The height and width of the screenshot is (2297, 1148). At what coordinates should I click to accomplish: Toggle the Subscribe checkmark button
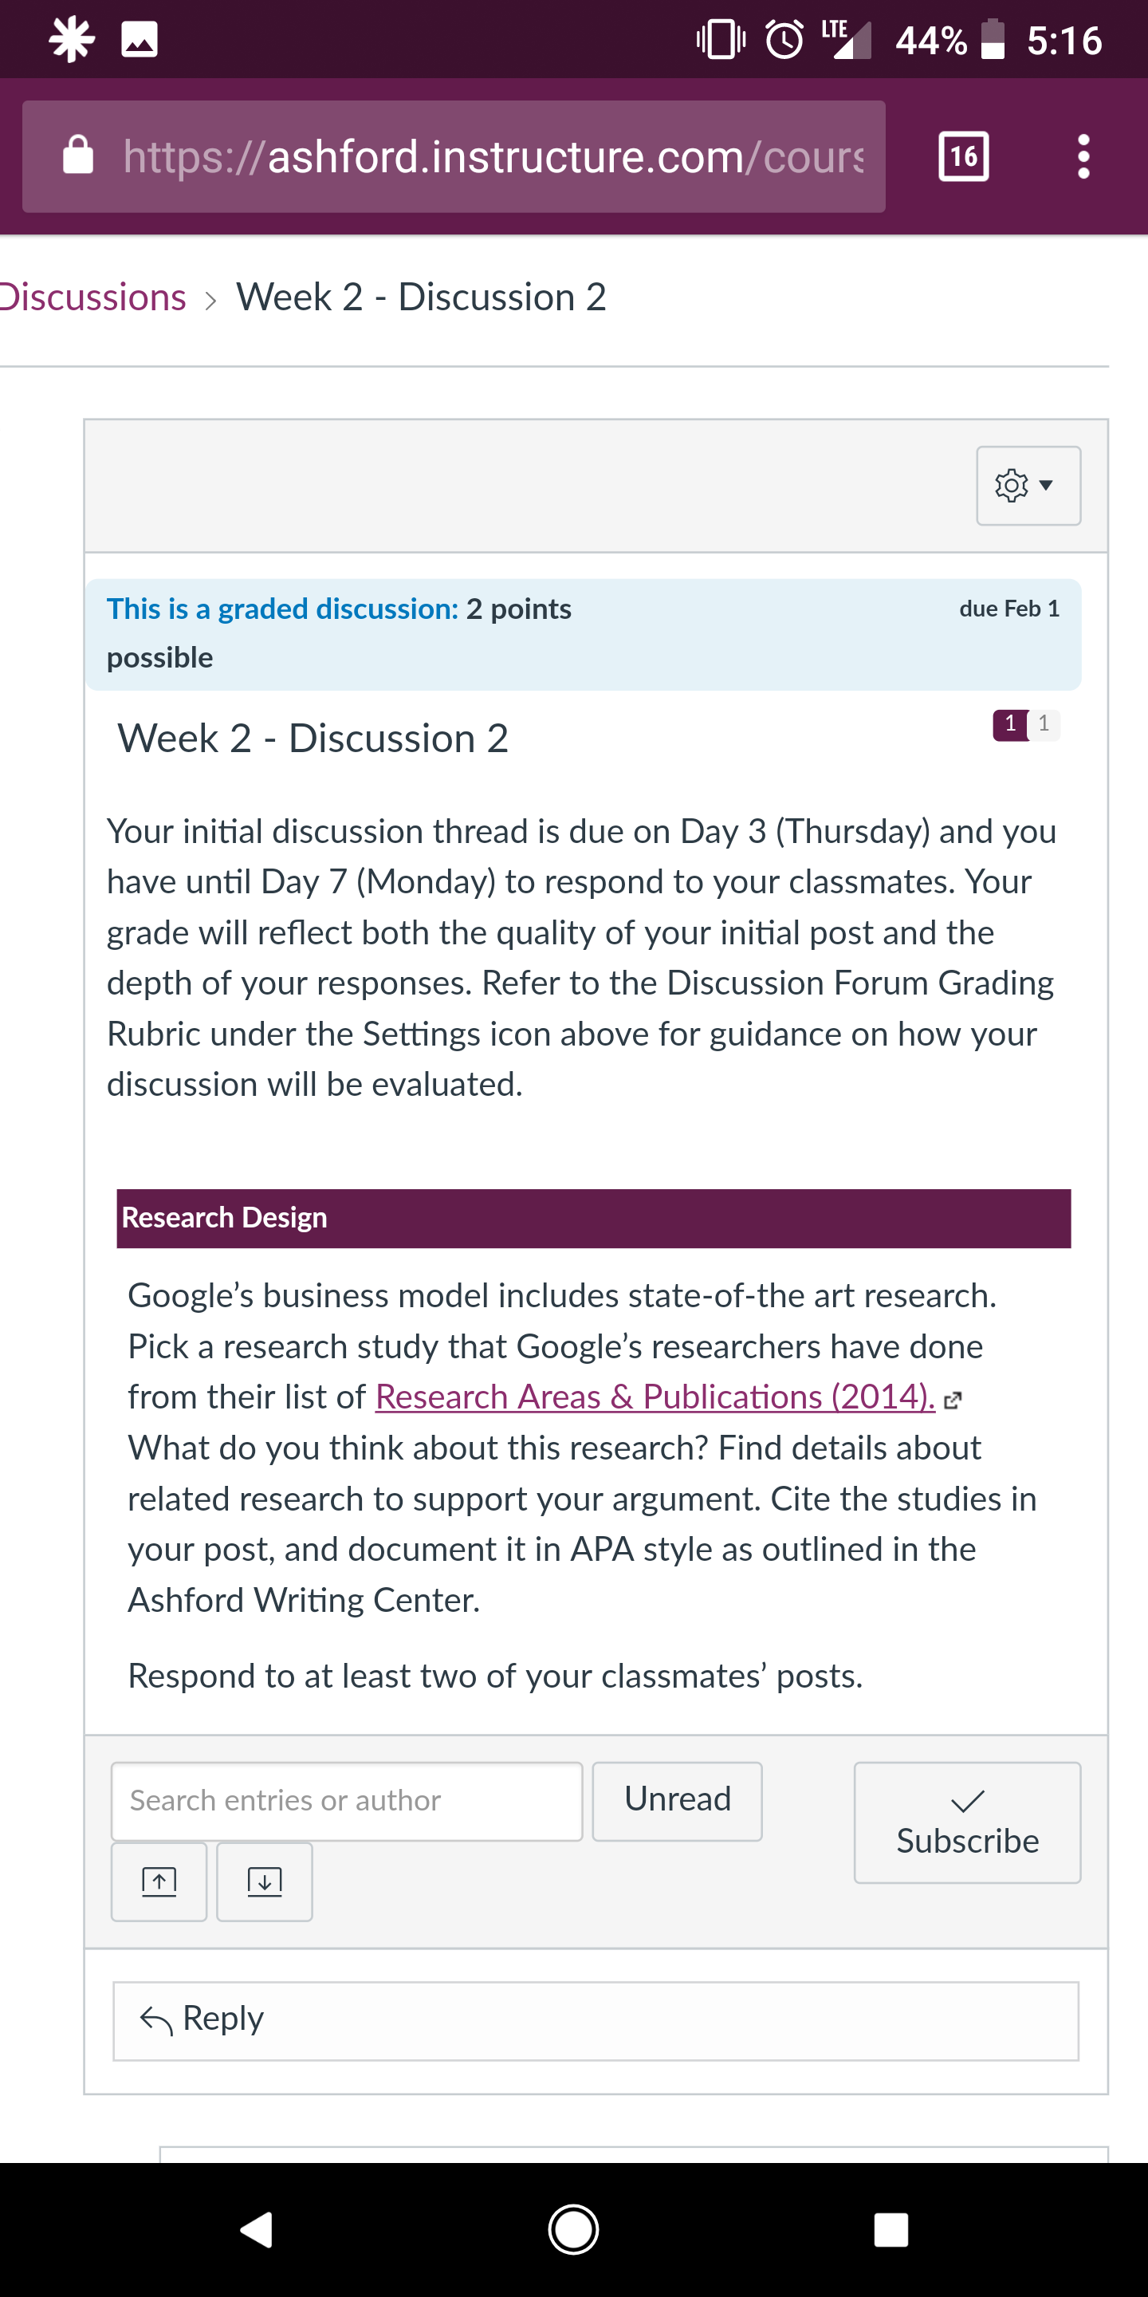(967, 1822)
